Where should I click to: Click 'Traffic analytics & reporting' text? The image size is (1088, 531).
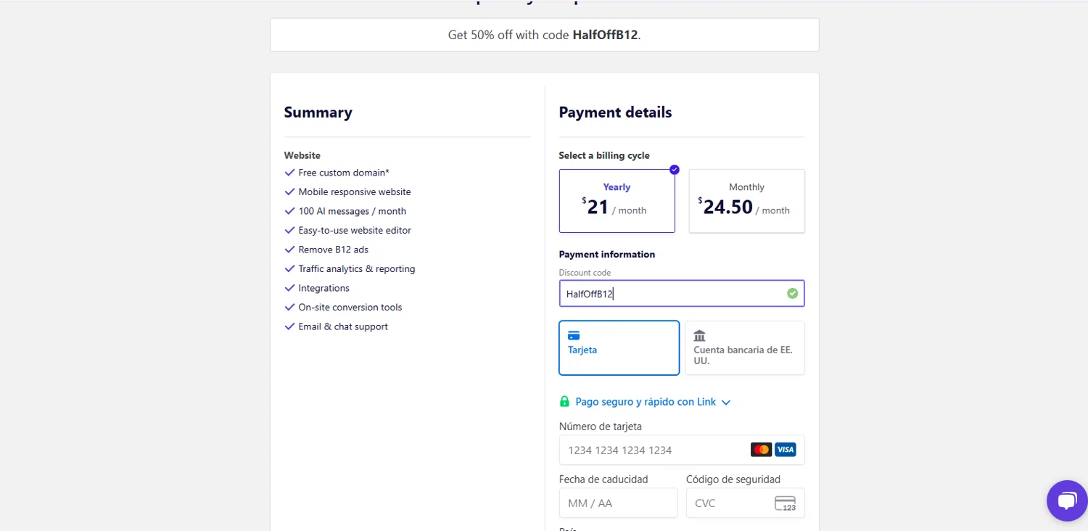[x=357, y=269]
